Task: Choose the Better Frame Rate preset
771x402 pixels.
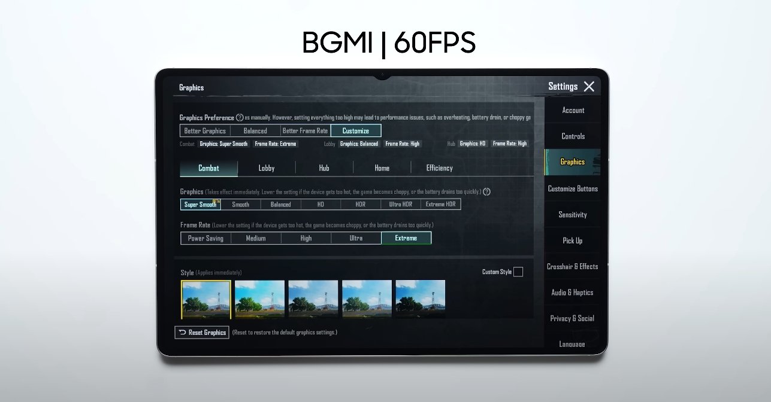Action: pyautogui.click(x=305, y=131)
